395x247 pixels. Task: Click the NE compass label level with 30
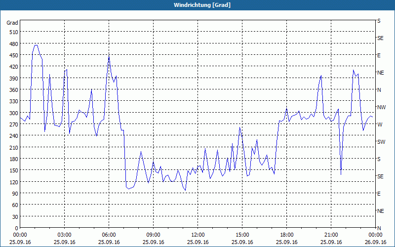(x=380, y=211)
